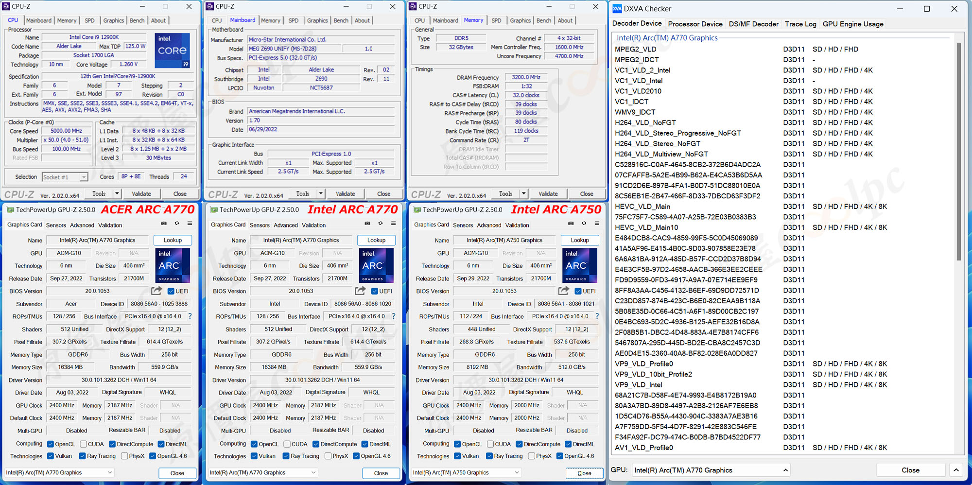The width and height of the screenshot is (972, 485).
Task: Click the DXVA Checker title bar app icon
Action: pyautogui.click(x=617, y=9)
